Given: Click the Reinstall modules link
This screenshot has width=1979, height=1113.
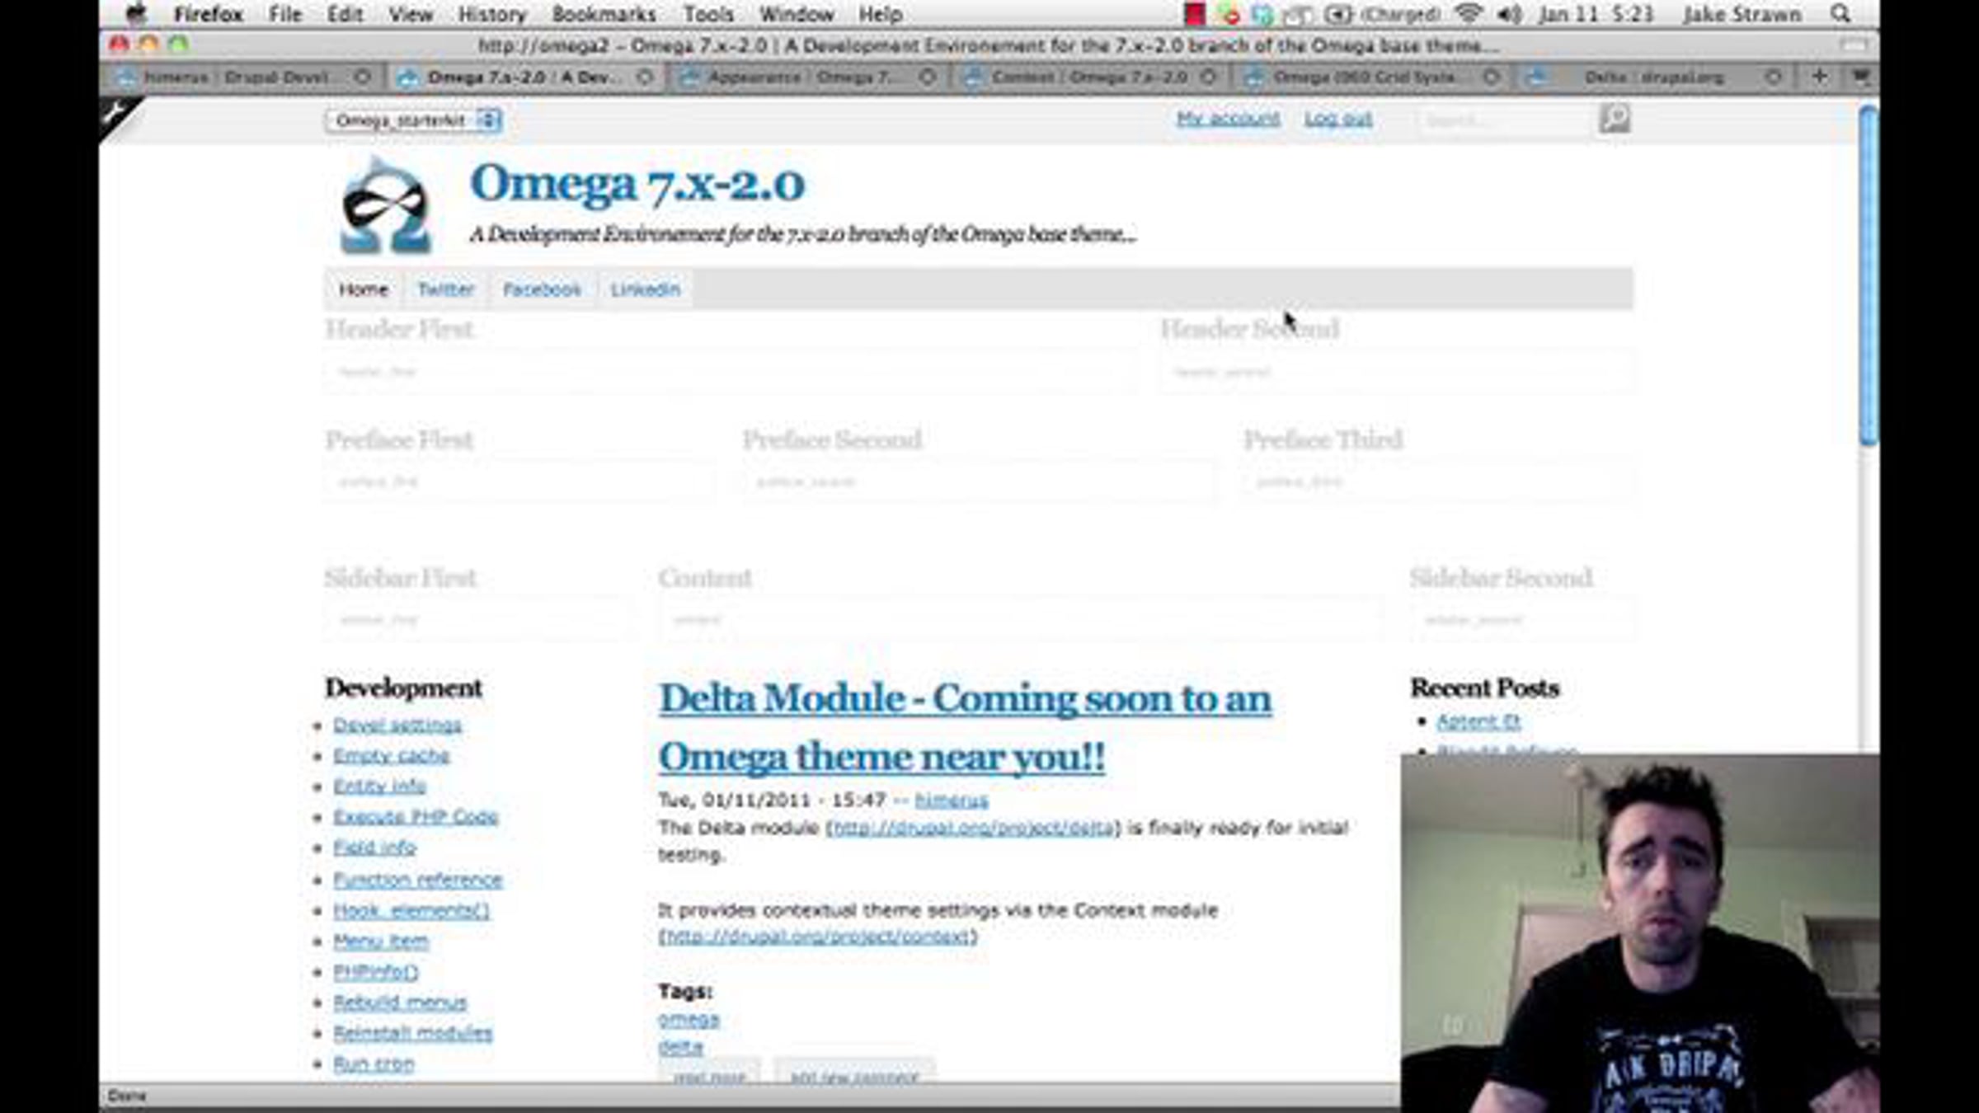Looking at the screenshot, I should [412, 1033].
